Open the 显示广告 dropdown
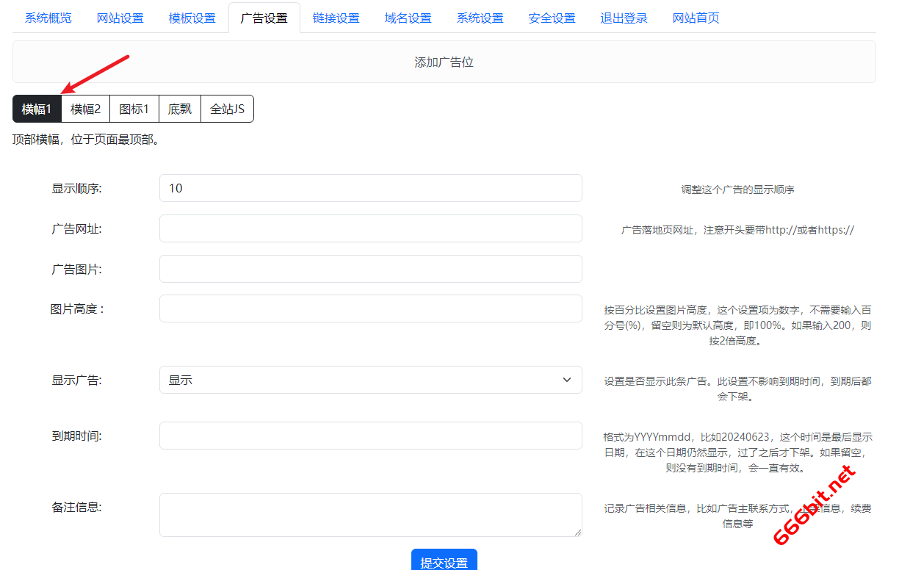 click(370, 380)
